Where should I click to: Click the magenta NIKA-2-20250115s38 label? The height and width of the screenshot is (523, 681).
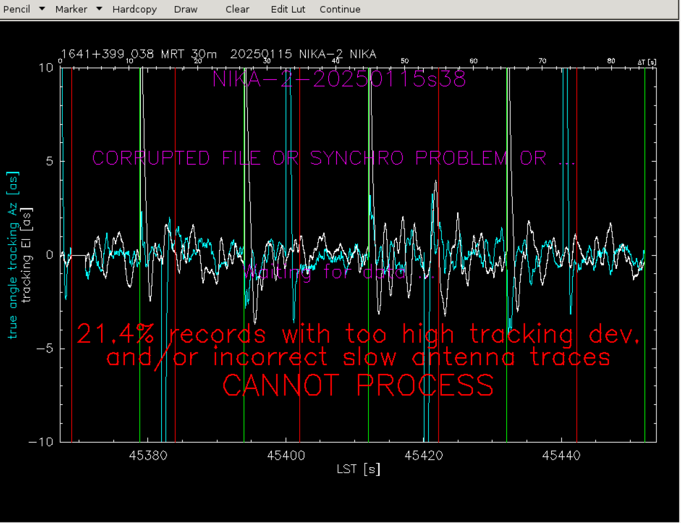(339, 79)
